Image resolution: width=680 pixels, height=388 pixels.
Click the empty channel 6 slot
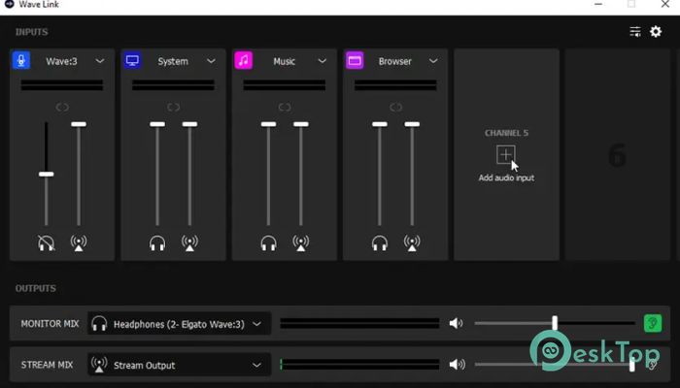point(617,154)
